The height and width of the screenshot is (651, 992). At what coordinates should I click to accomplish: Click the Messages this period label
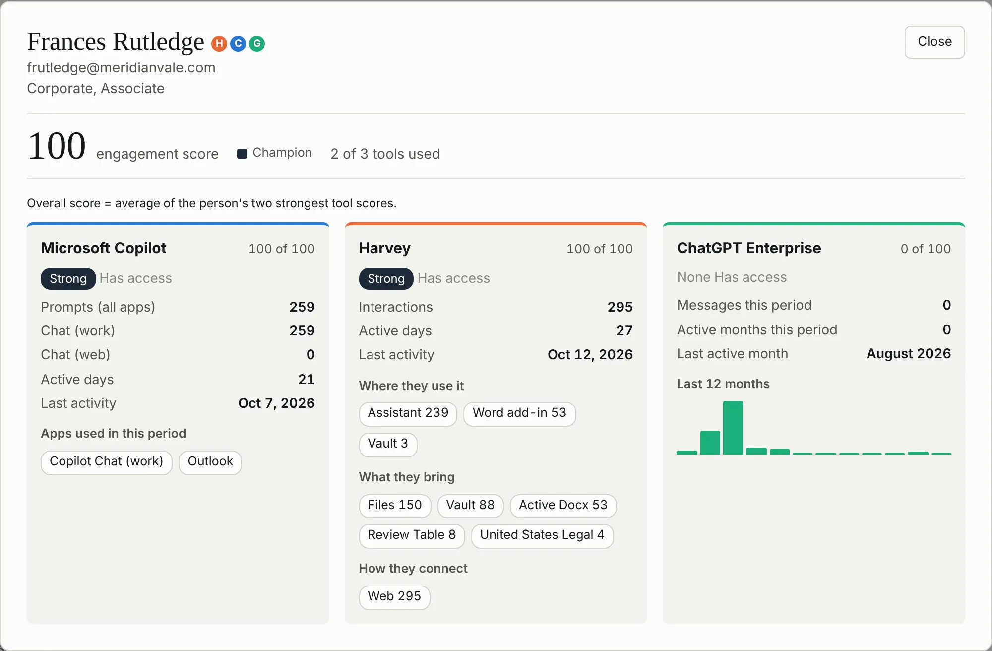point(744,305)
